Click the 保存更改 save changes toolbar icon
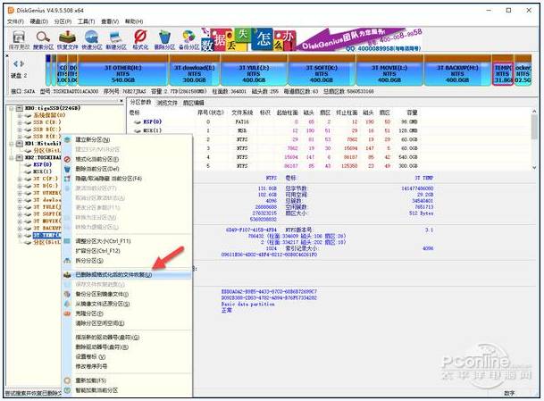 coord(19,38)
